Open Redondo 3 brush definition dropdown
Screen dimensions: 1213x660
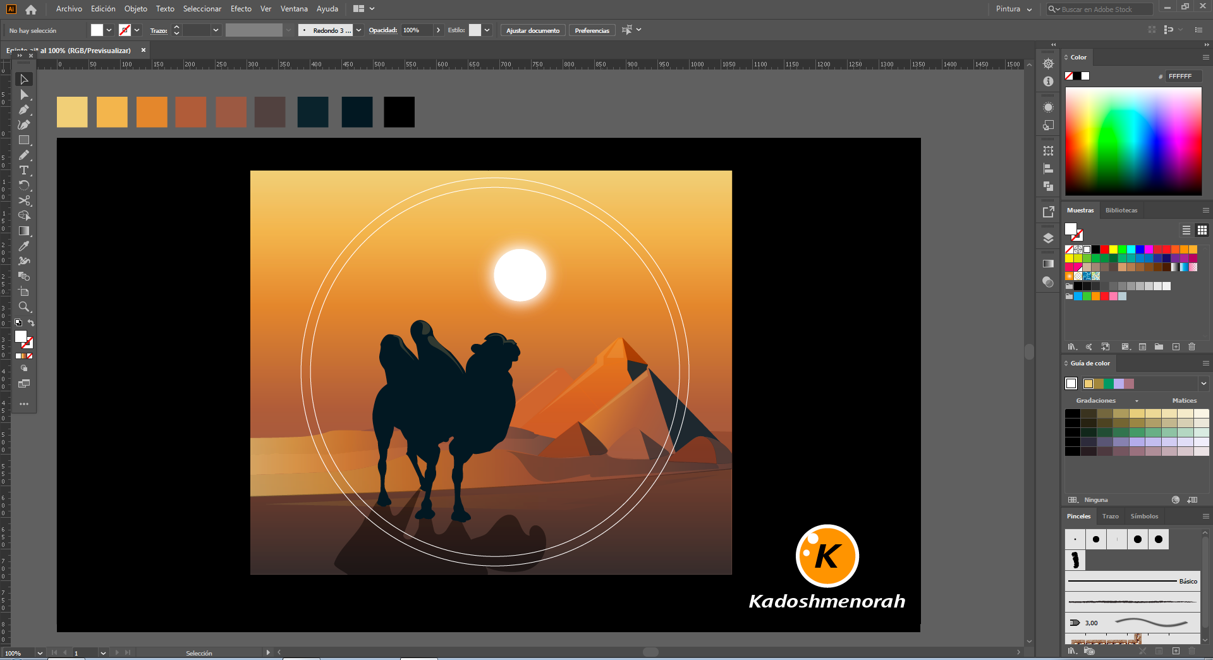(359, 30)
